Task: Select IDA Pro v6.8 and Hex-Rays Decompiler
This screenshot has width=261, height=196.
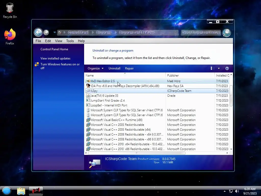Action: [x=125, y=86]
